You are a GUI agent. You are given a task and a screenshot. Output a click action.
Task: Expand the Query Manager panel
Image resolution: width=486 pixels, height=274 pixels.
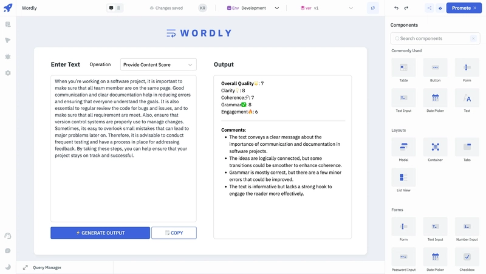pos(26,267)
